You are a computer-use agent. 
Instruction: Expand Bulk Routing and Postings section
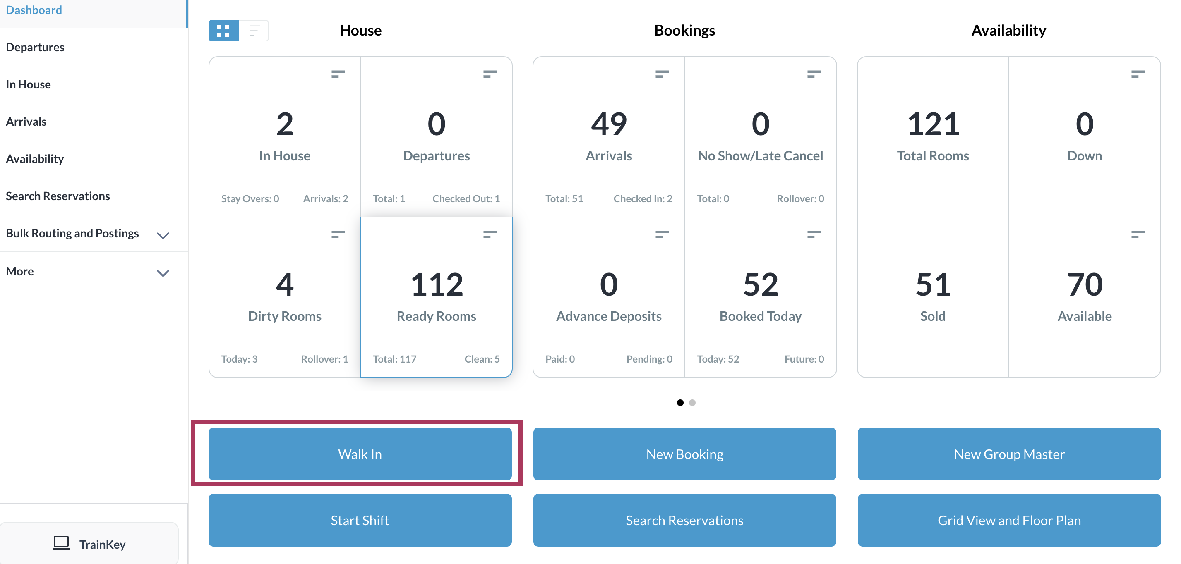163,235
